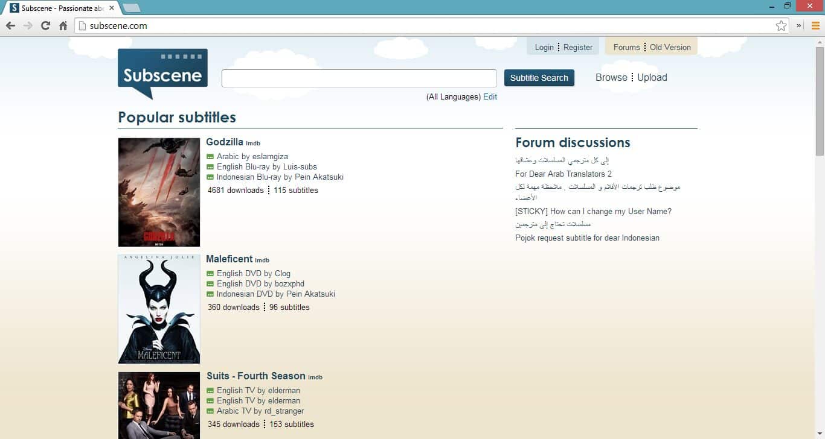
Task: Click the Subscene logo
Action: point(162,73)
